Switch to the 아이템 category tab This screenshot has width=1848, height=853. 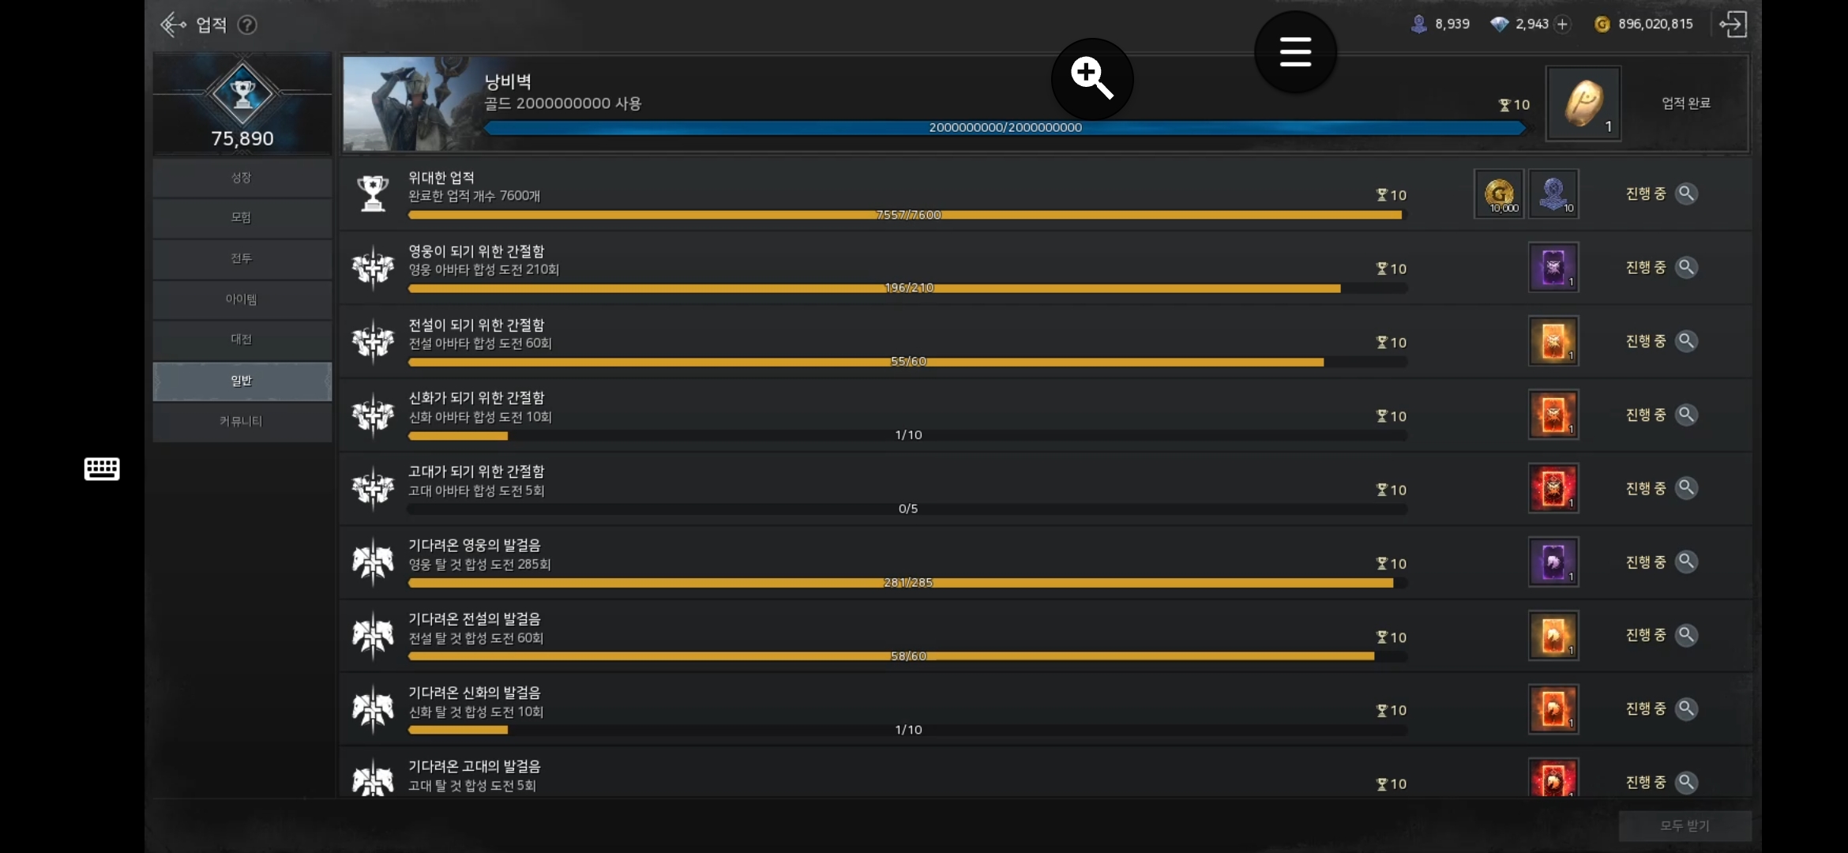click(242, 299)
